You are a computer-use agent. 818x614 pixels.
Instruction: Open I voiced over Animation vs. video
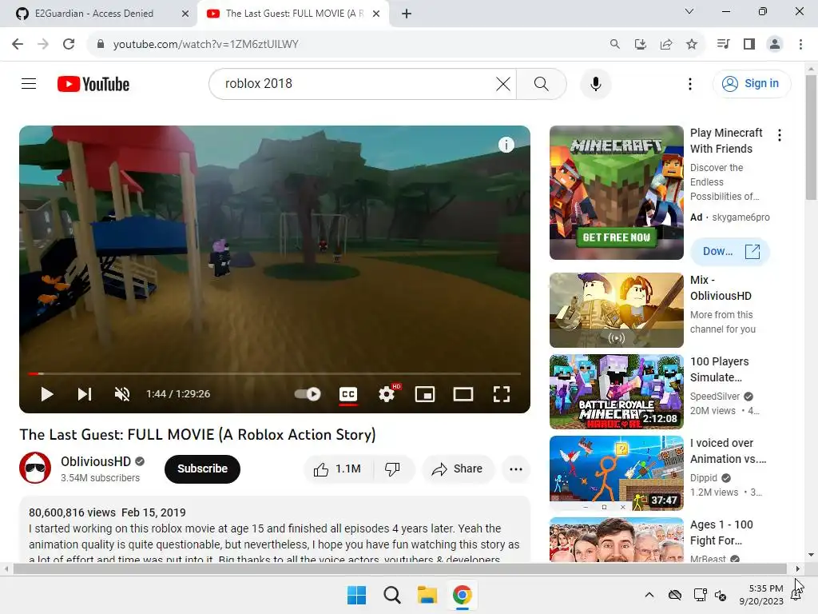pos(616,473)
